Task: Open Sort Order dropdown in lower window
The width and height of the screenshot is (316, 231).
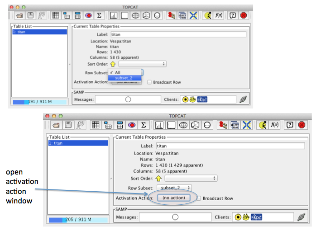Action: click(x=191, y=178)
